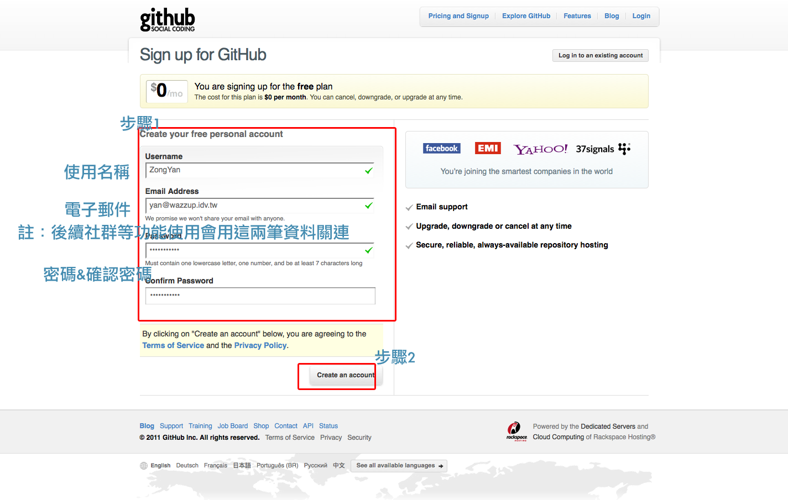Focus the Username field containing ZongYan
Image resolution: width=788 pixels, height=500 pixels.
pos(260,170)
